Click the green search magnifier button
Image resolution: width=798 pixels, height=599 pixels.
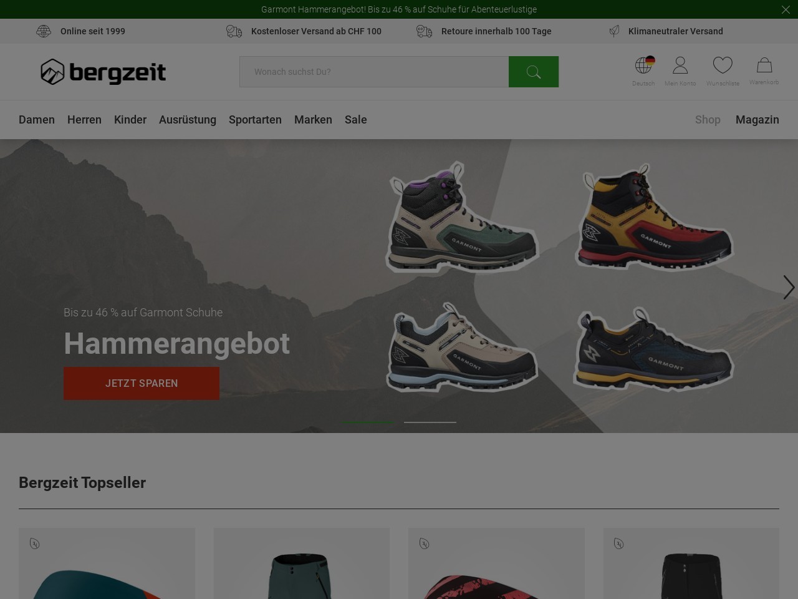(534, 72)
